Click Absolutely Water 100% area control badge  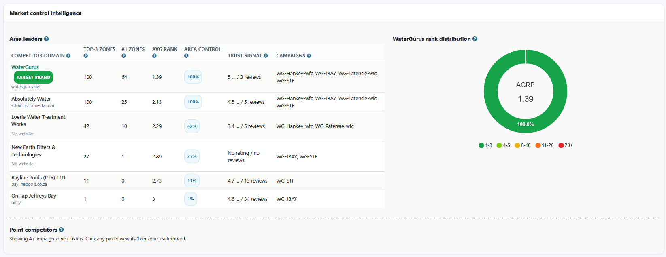click(x=193, y=102)
